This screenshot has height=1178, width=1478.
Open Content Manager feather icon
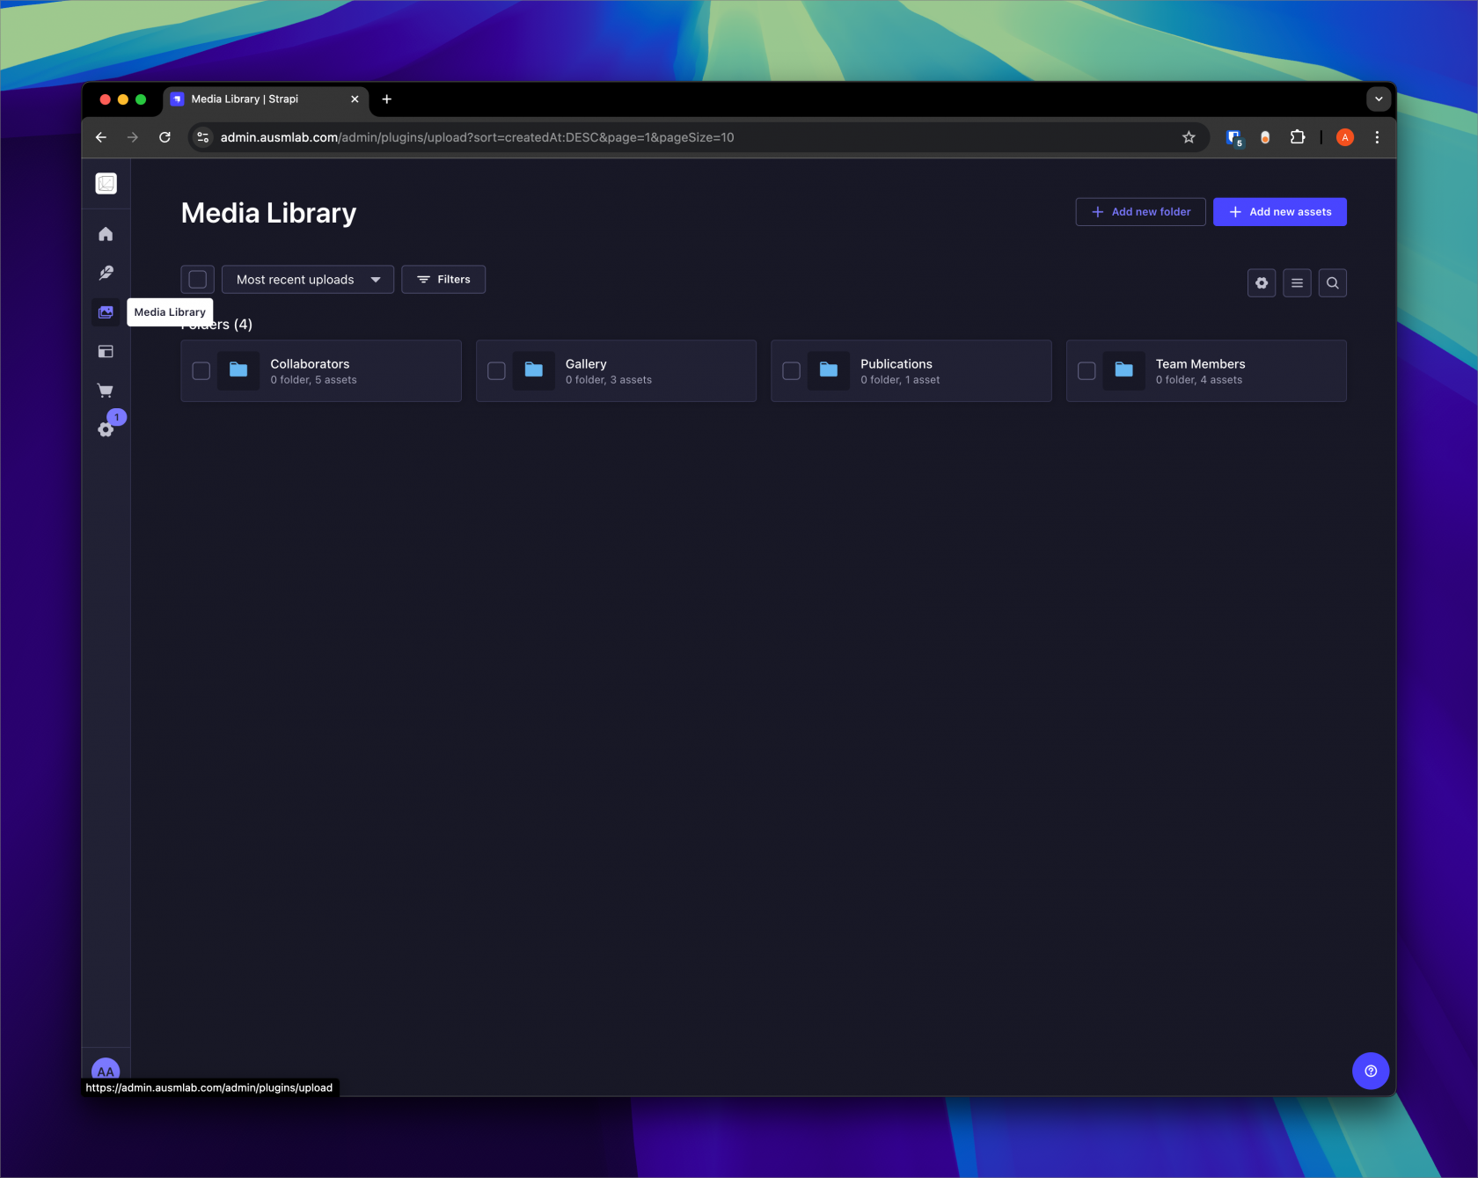(x=106, y=273)
